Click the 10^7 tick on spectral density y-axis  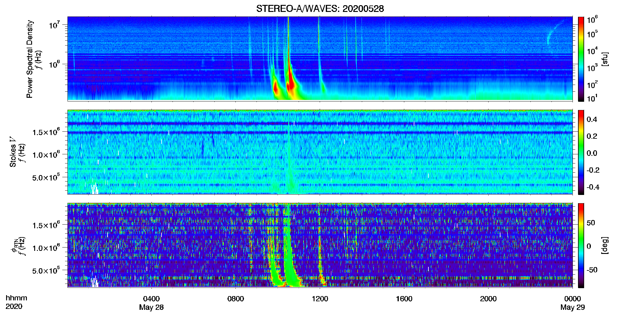55,24
